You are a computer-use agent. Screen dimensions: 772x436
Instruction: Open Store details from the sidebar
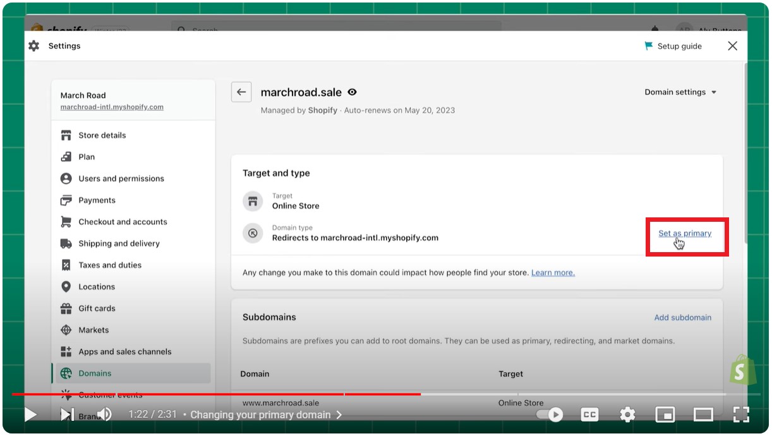(102, 135)
